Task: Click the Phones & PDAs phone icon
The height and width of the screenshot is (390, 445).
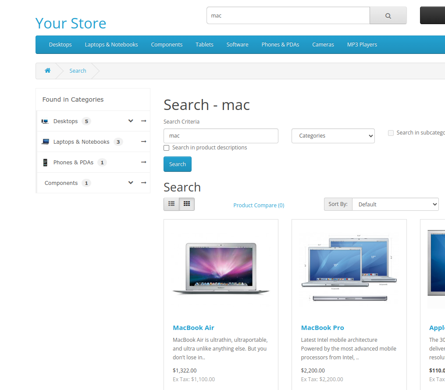Action: (45, 162)
